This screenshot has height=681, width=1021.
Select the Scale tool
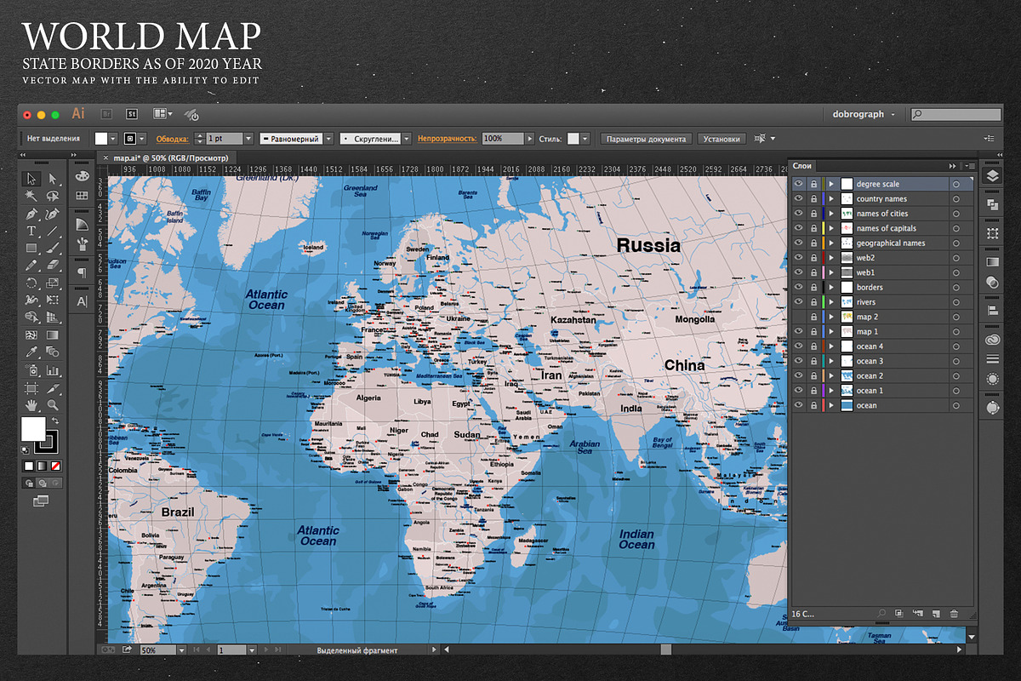52,283
